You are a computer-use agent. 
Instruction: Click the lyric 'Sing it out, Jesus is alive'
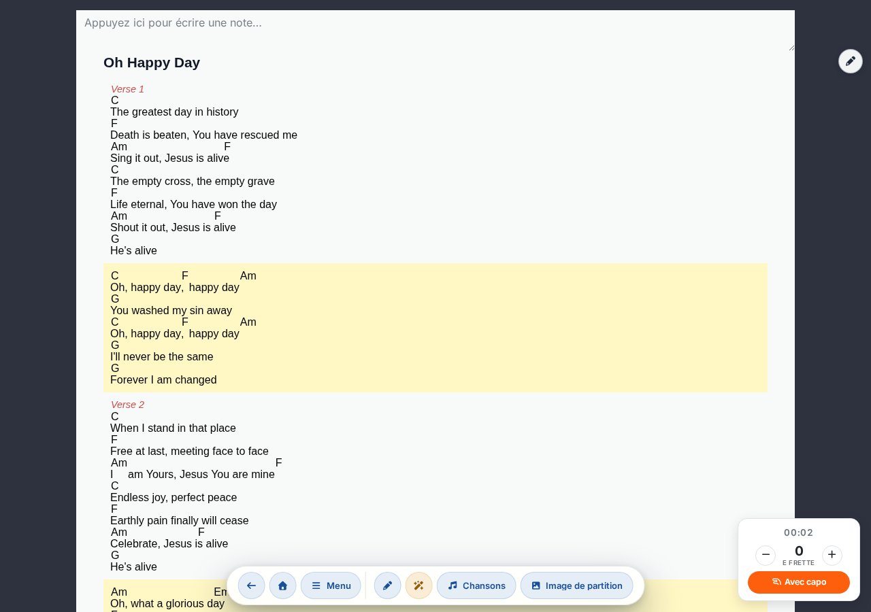coord(169,158)
